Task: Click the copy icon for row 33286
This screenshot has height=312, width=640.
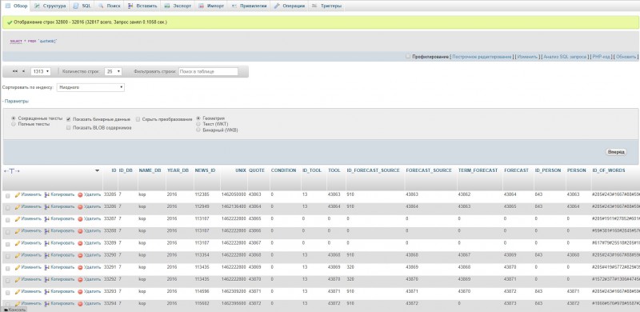Action: click(47, 207)
